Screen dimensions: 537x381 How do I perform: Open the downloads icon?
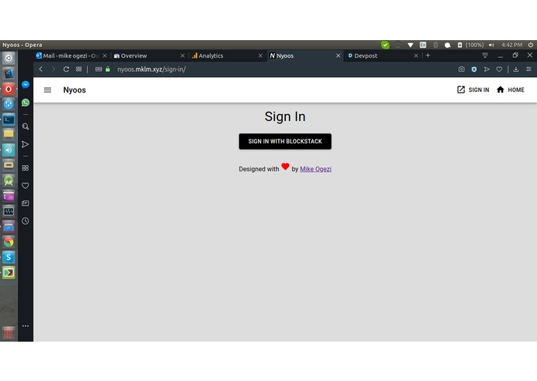pyautogui.click(x=516, y=69)
